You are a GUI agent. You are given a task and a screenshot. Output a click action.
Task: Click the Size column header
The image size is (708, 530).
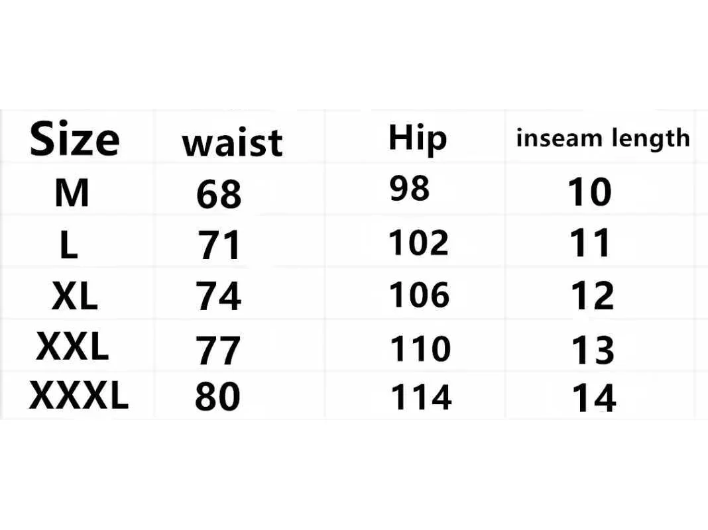point(74,139)
